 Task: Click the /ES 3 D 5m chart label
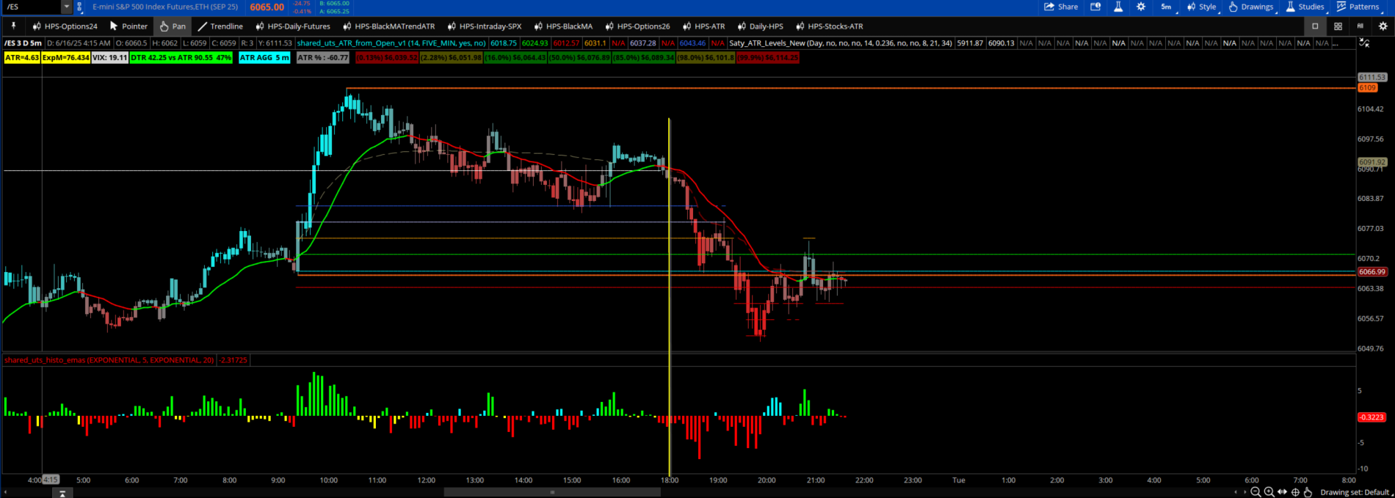23,43
